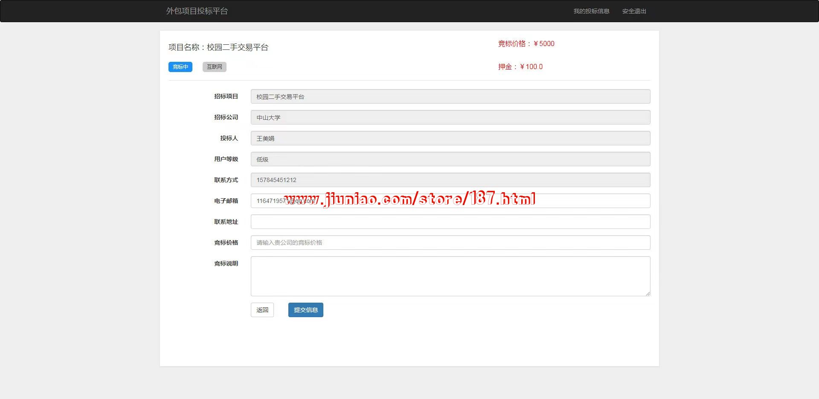Click the 联系方式 phone number field
The width and height of the screenshot is (819, 399).
tap(450, 180)
